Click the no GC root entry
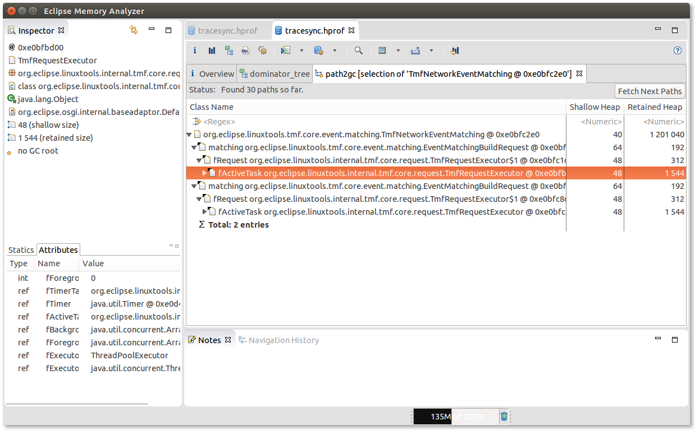Image resolution: width=695 pixels, height=430 pixels. (33, 151)
